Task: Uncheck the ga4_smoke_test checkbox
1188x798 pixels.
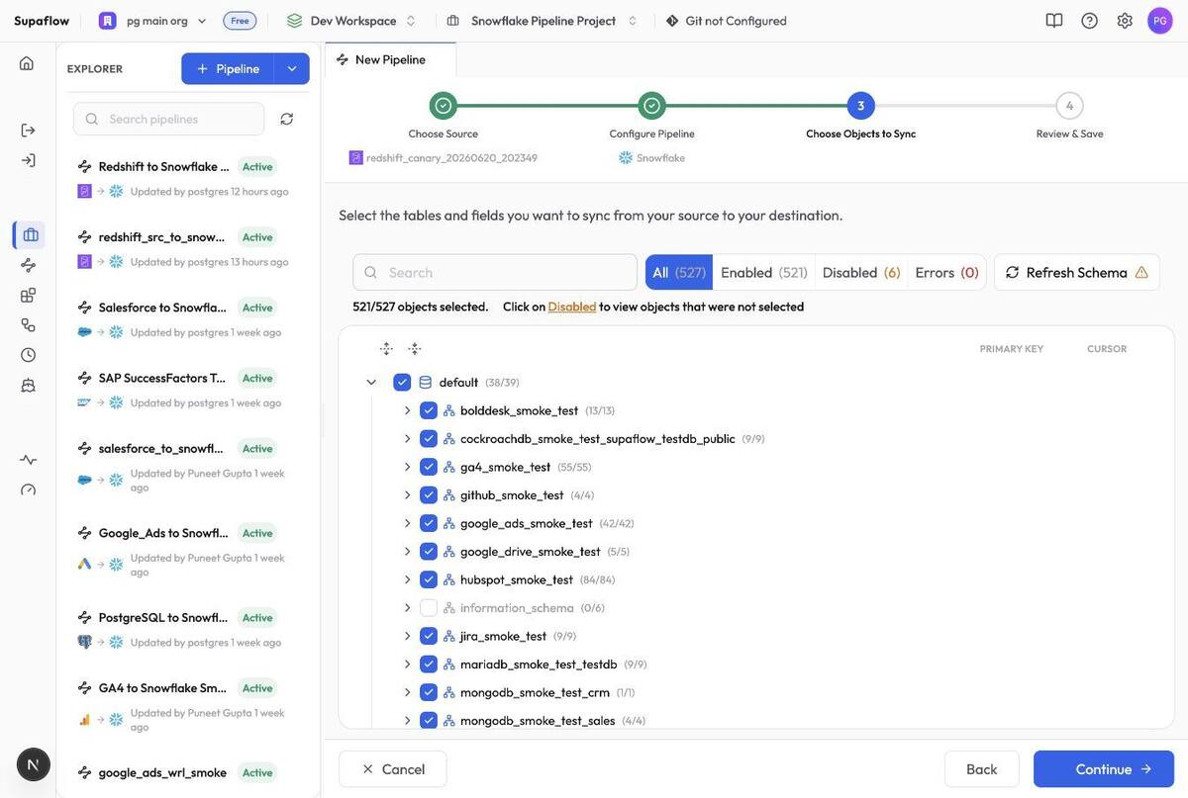Action: click(429, 467)
